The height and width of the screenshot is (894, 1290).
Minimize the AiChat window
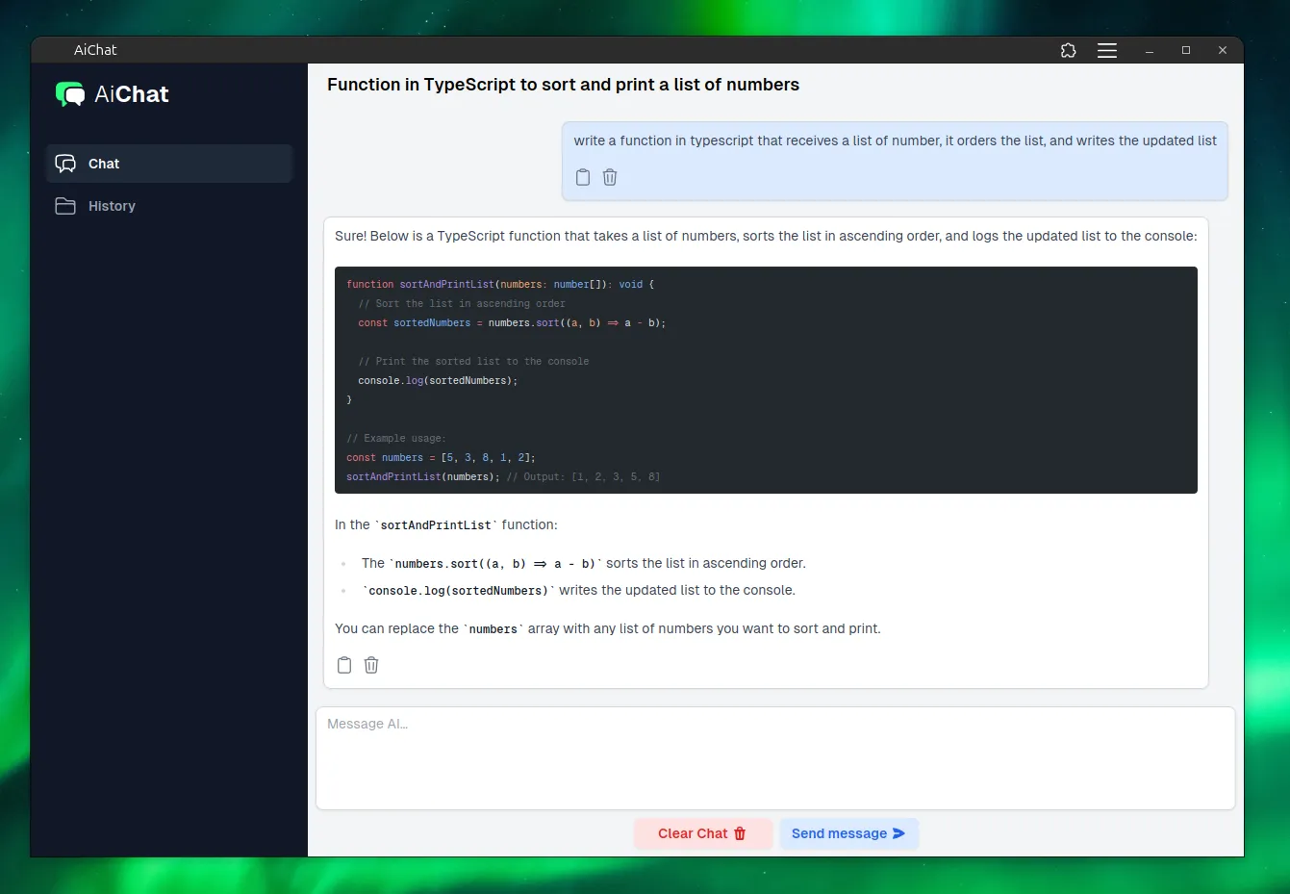(x=1150, y=50)
